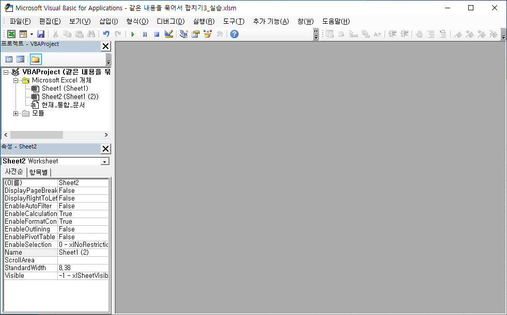The image size is (507, 315).
Task: Click Parameter Info edit toolbar icon
Action: pos(366,34)
